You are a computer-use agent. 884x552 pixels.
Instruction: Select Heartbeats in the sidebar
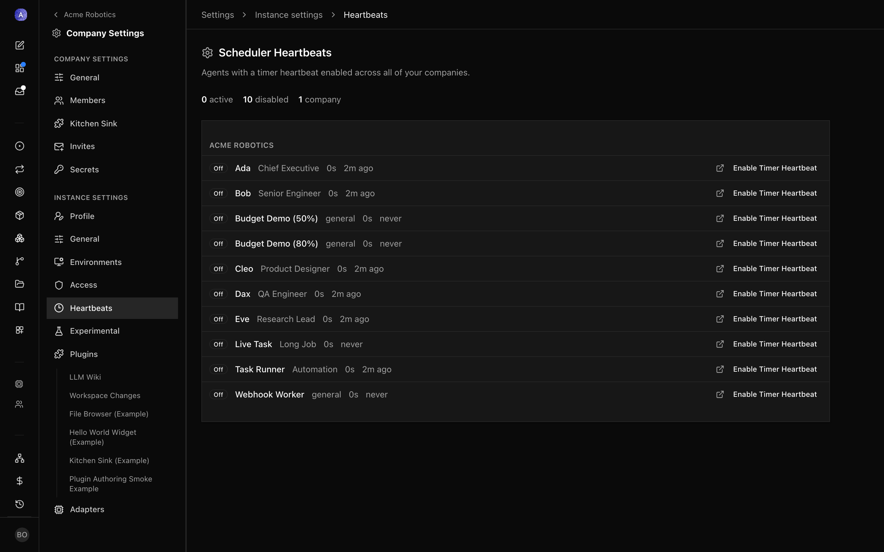click(x=112, y=308)
